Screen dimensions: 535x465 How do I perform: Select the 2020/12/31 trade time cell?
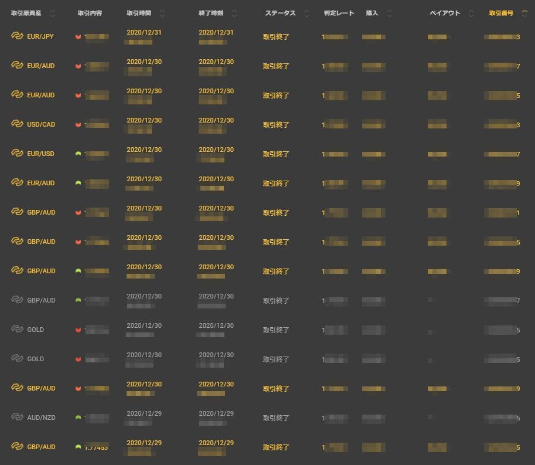[144, 33]
